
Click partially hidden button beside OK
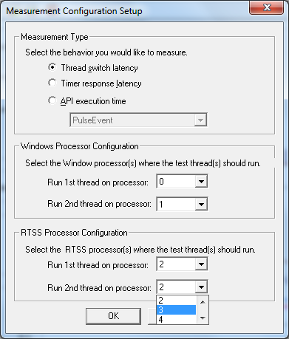[152, 316]
